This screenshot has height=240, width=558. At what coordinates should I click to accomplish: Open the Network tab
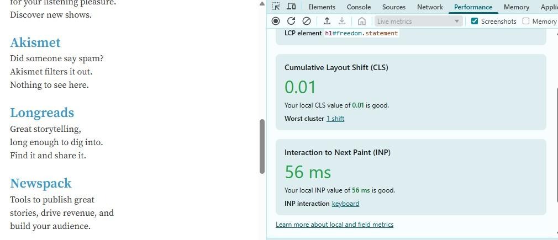point(430,7)
